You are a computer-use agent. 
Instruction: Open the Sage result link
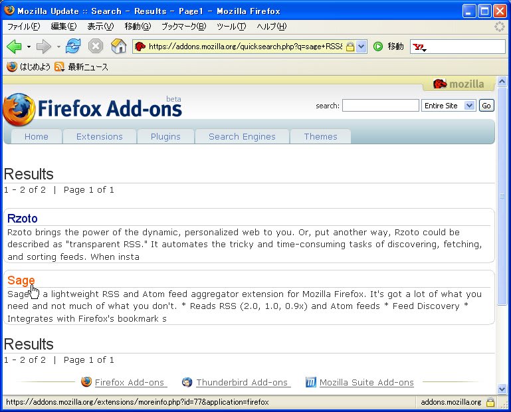21,280
